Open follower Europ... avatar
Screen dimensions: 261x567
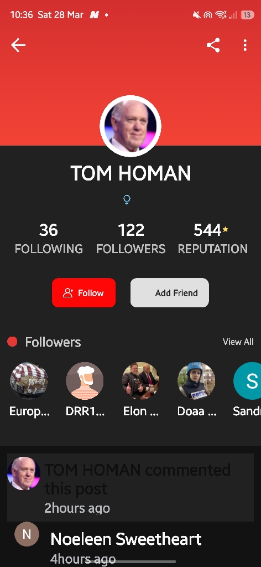(x=29, y=381)
